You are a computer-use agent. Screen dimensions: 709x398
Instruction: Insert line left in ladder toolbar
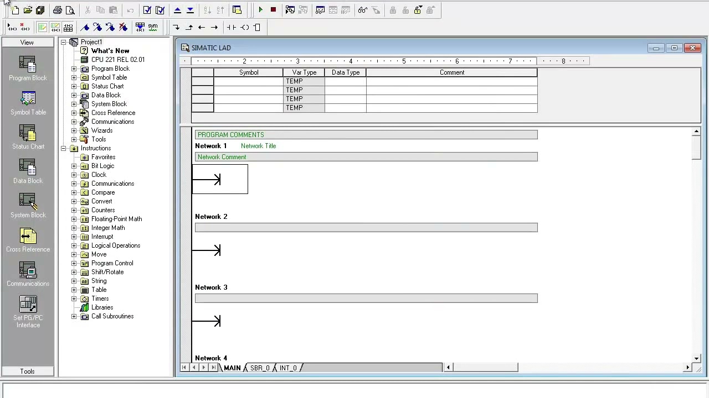coord(202,27)
